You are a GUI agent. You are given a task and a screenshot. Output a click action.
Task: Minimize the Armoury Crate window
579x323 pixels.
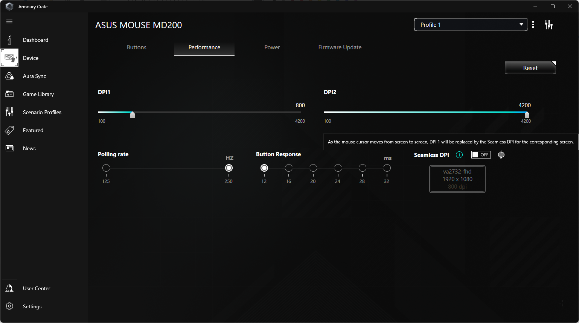click(535, 6)
